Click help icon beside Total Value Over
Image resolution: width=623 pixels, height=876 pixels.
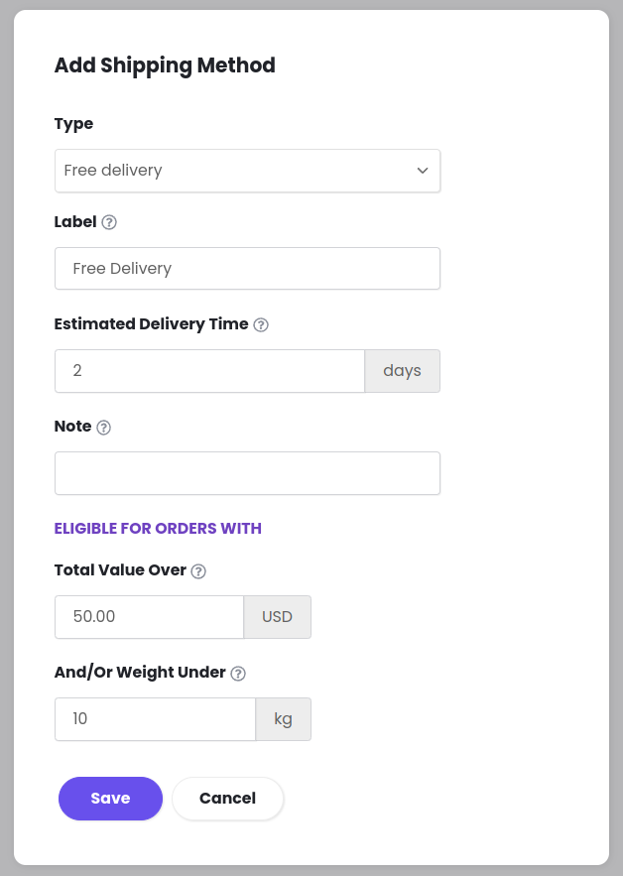click(x=198, y=571)
